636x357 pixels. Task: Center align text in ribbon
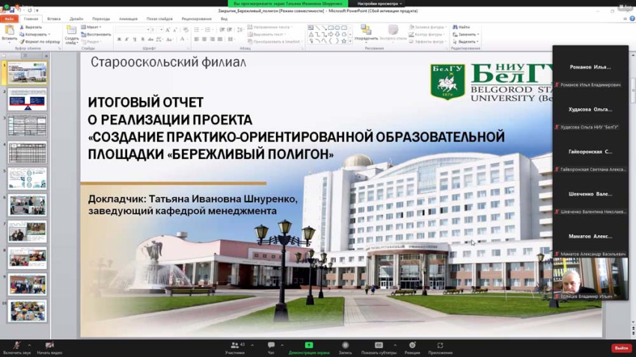click(x=204, y=40)
